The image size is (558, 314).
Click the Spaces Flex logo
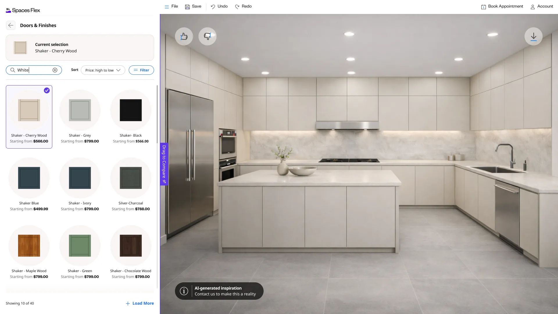click(x=23, y=10)
